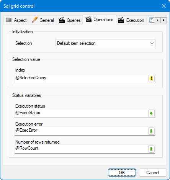Confirm settings with the OK button
The height and width of the screenshot is (180, 170).
click(x=122, y=173)
